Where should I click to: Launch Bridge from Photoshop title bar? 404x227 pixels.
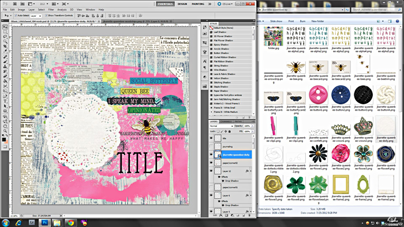point(14,4)
